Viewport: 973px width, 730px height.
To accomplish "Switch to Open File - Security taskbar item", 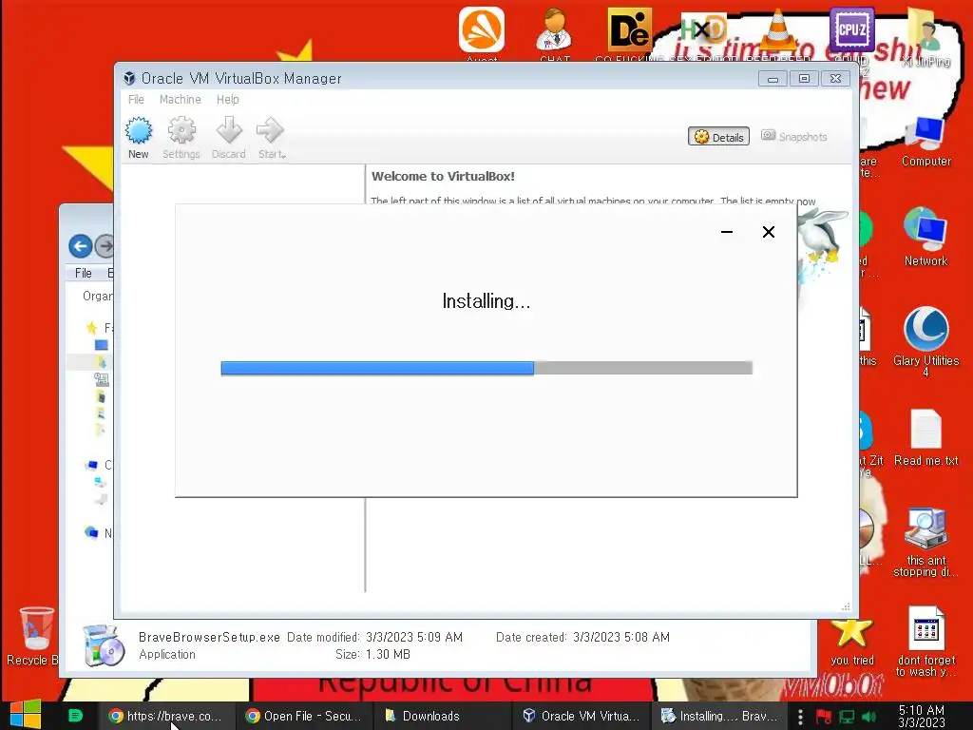I will [x=303, y=716].
